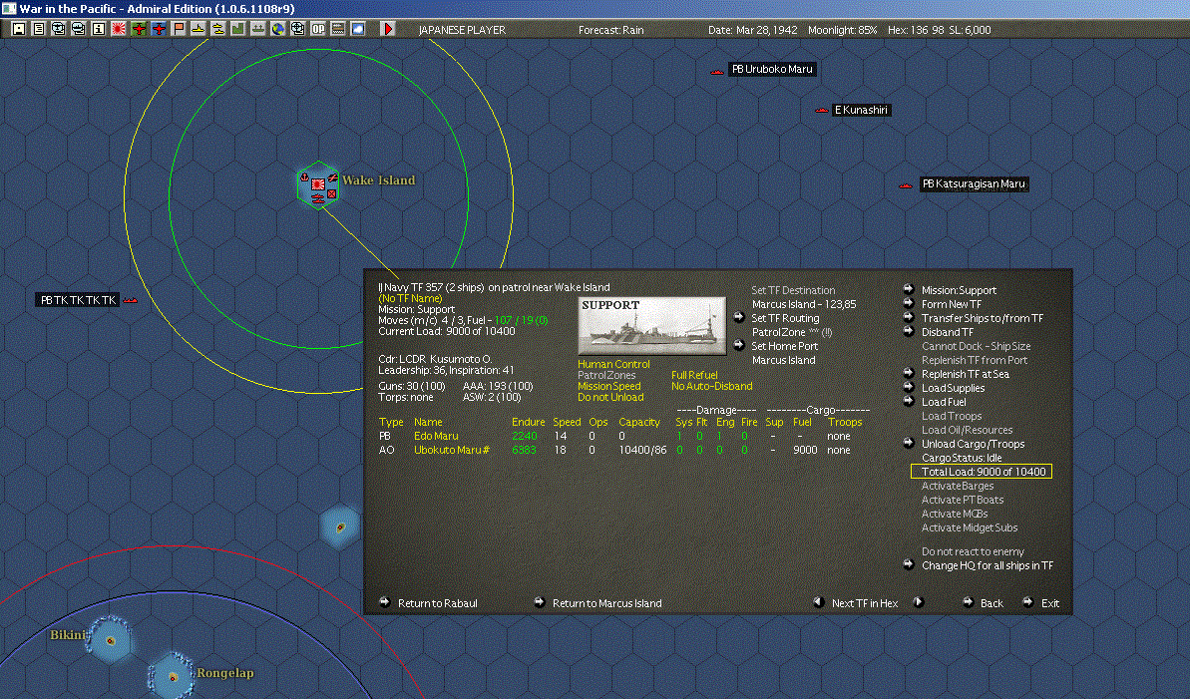1190x699 pixels.
Task: Click Set TF Routing
Action: point(785,318)
